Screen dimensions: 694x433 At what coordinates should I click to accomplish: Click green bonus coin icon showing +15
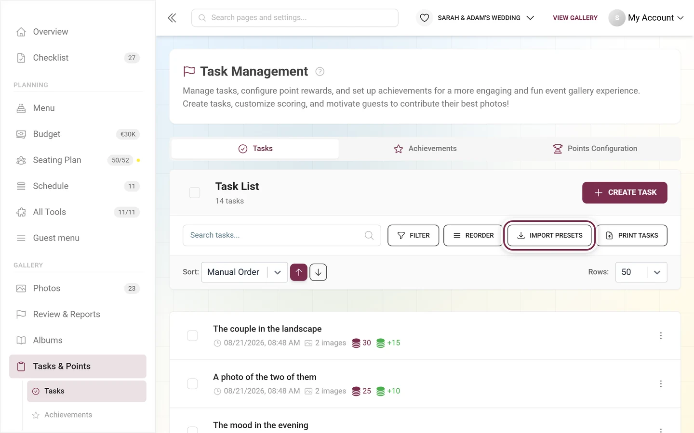tap(381, 343)
